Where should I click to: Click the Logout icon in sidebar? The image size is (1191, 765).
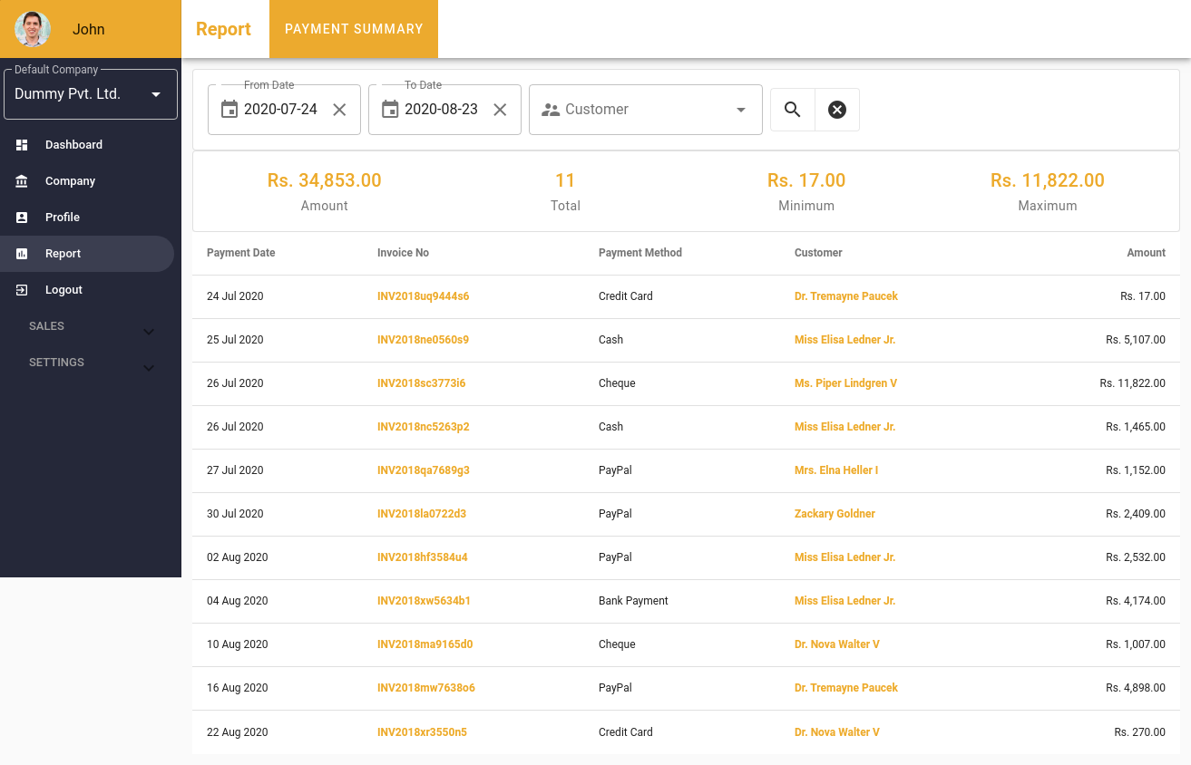coord(23,290)
